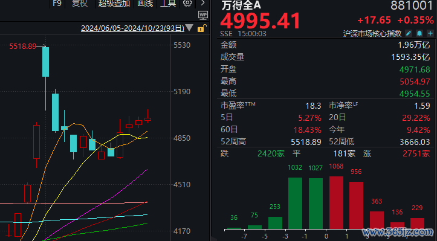Click the 52周高 value 5518.89 in stats
This screenshot has height=241, width=437.
tap(306, 142)
